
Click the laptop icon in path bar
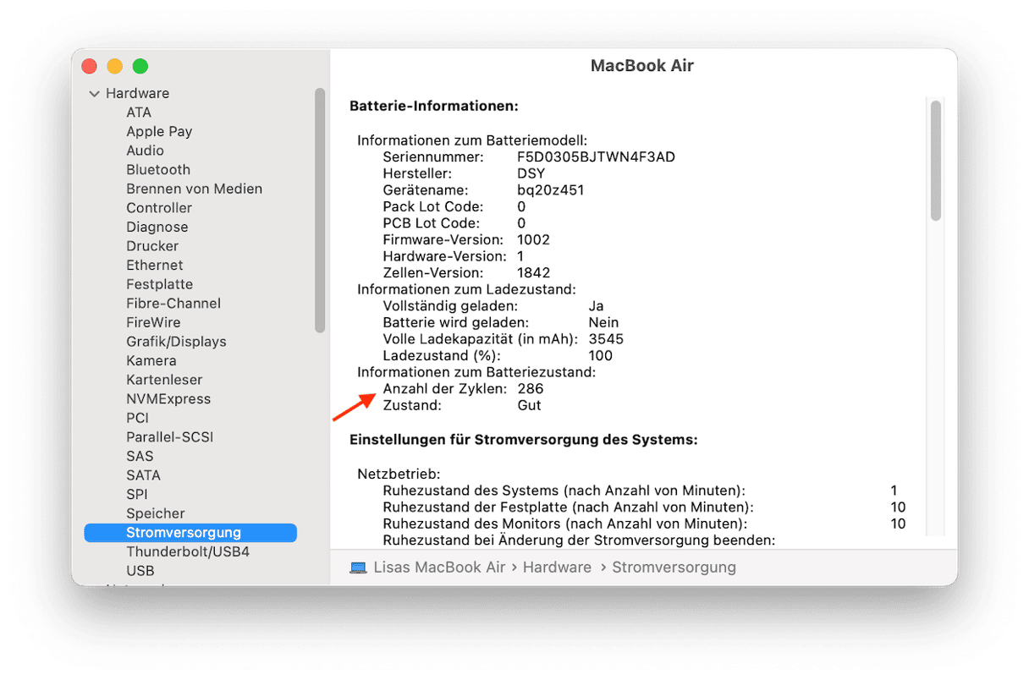[x=358, y=568]
